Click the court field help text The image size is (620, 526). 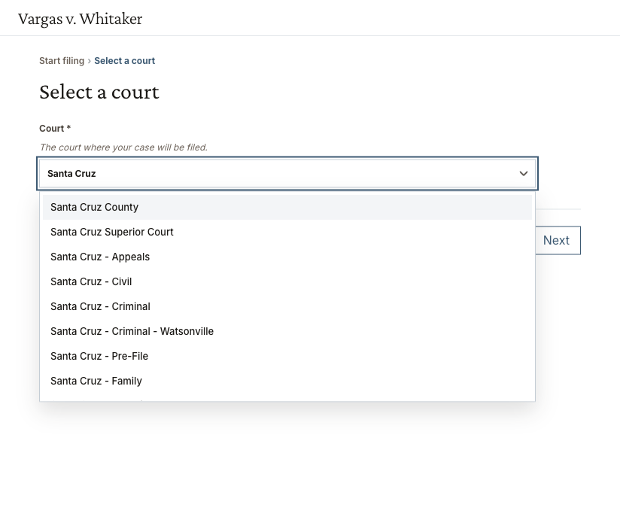coord(123,147)
